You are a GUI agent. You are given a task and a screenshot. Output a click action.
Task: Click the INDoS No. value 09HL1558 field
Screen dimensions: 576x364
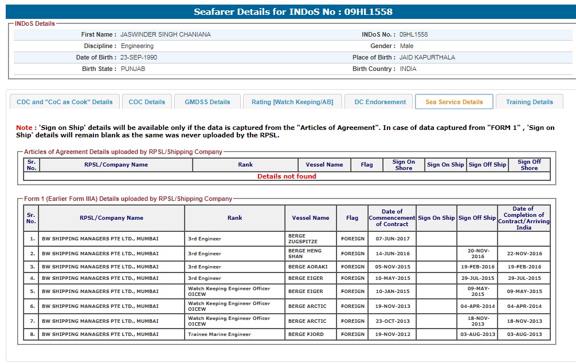pos(413,34)
